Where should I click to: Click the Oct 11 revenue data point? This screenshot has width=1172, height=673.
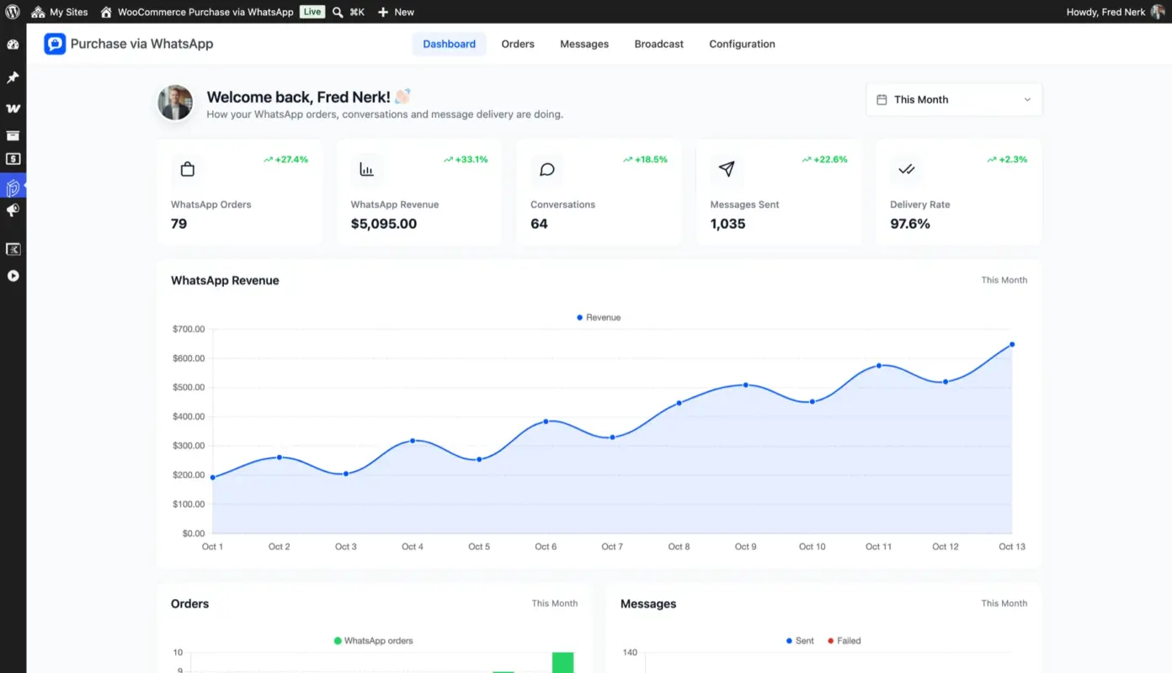coord(878,365)
